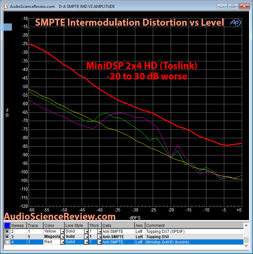Click Anlr.SMPTE data cell in Magenta row
This screenshot has height=254, width=253.
pyautogui.click(x=118, y=237)
